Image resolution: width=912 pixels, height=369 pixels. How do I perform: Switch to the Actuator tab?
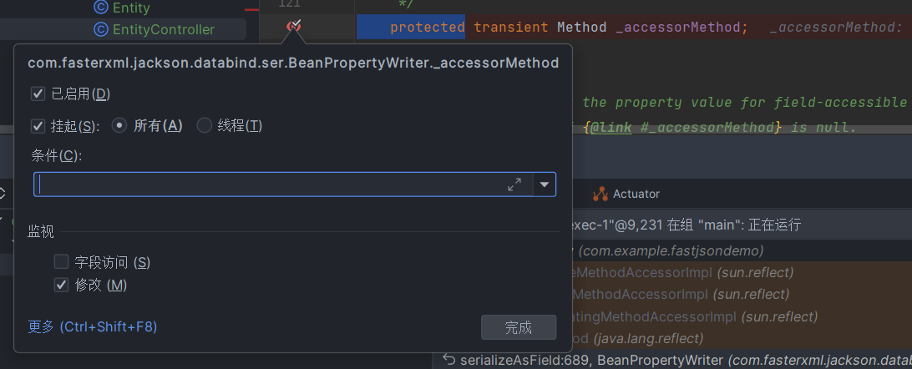[626, 194]
